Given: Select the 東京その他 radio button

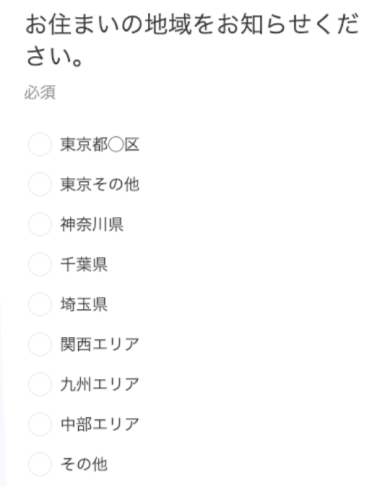Looking at the screenshot, I should (40, 184).
